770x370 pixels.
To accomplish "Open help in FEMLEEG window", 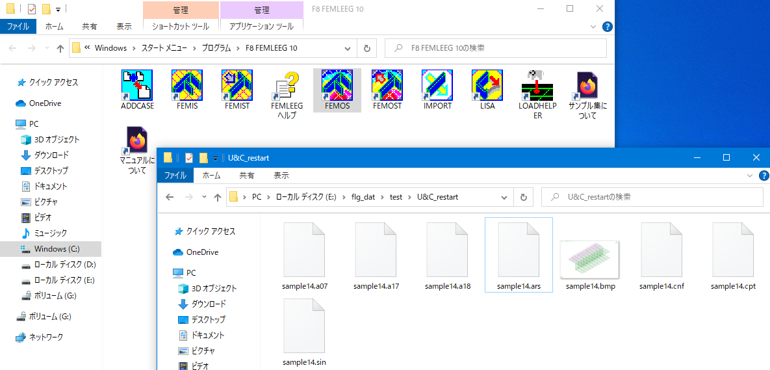I will 608,27.
